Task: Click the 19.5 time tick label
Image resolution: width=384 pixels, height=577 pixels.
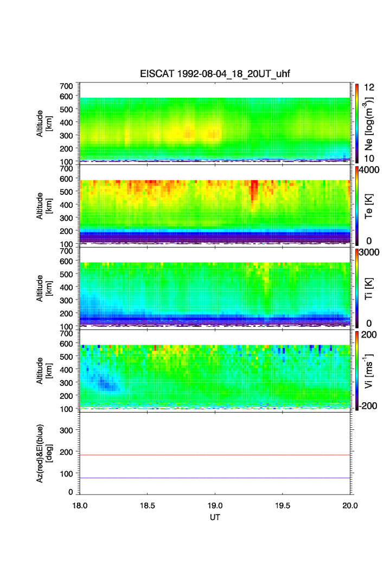Action: coord(283,505)
